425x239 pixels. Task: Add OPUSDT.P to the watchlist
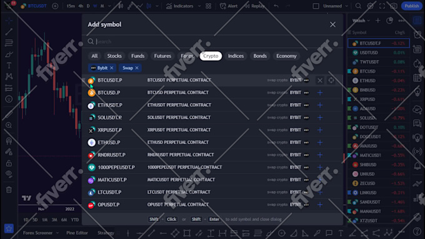coord(320,205)
